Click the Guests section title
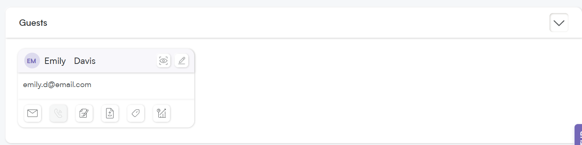 point(33,23)
